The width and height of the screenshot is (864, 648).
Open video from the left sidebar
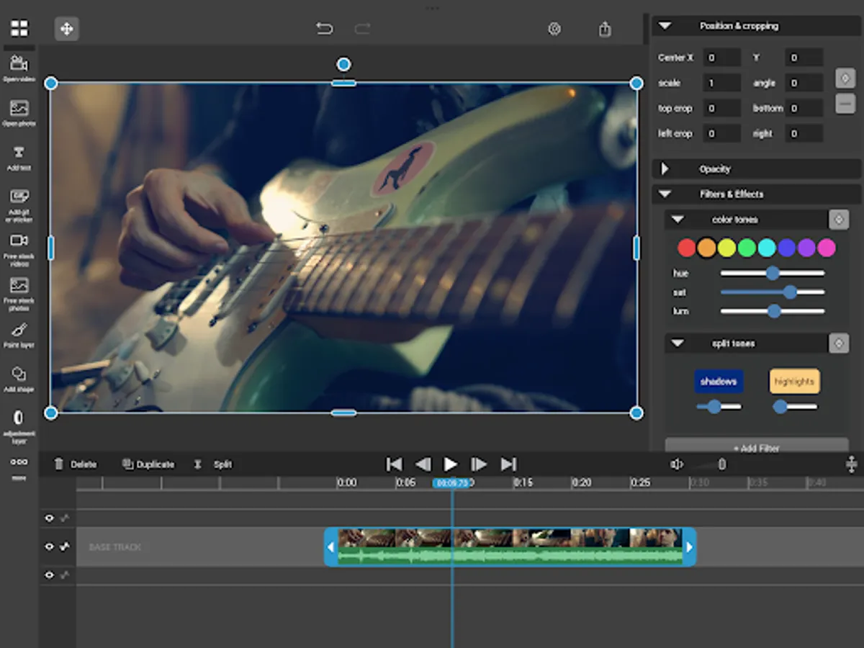(19, 68)
